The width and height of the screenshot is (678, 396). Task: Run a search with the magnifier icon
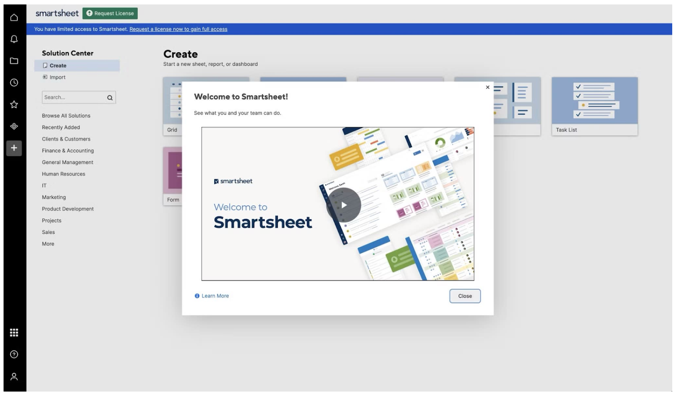point(109,97)
